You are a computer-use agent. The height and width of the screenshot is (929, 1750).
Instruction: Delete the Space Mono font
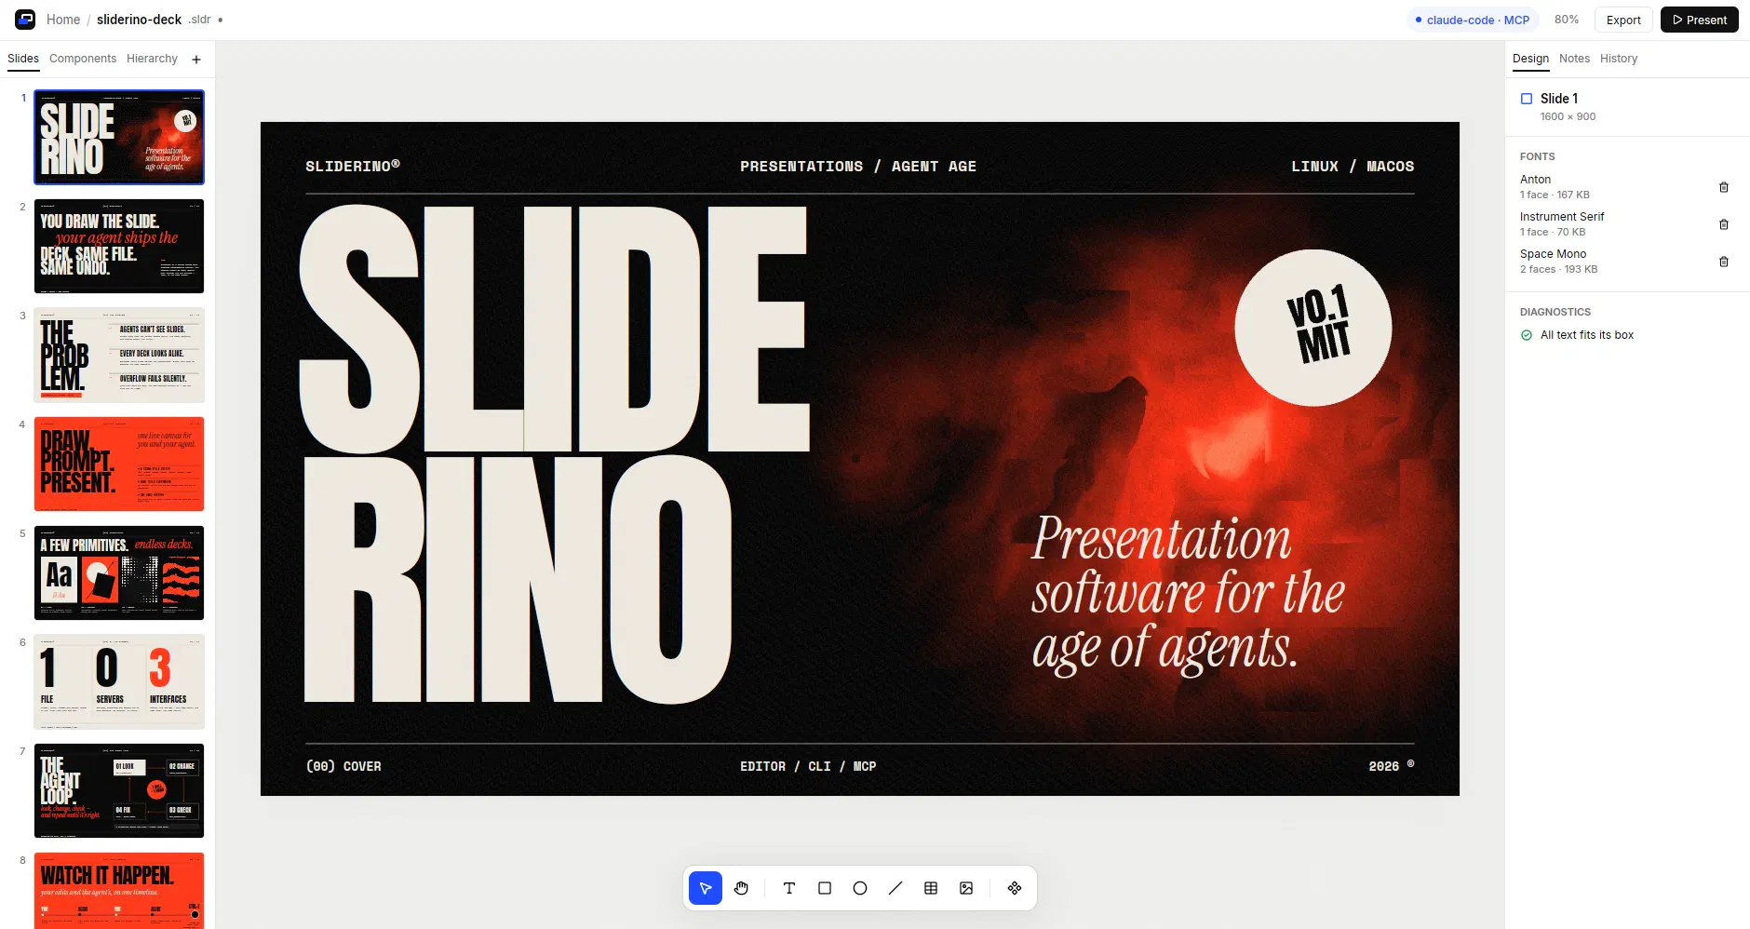pyautogui.click(x=1724, y=262)
